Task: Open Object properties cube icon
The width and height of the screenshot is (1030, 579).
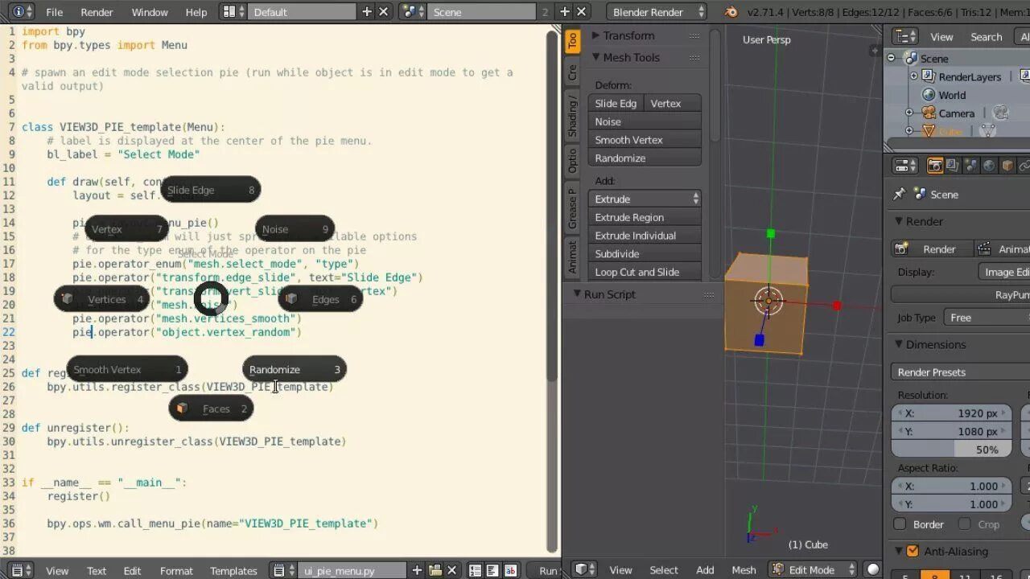Action: 1006,166
